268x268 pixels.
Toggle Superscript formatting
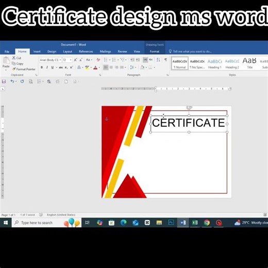tap(72, 68)
